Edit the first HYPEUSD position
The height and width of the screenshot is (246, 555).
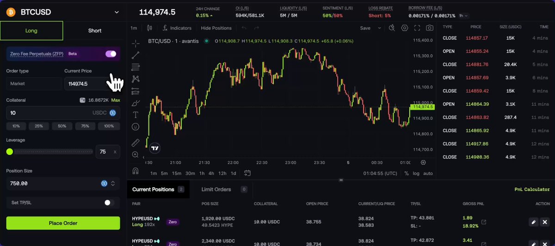click(533, 222)
